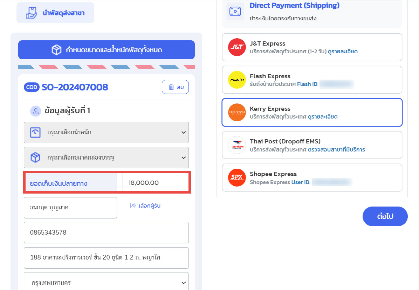Select Shopee Express as carrier
The height and width of the screenshot is (290, 419).
(x=312, y=178)
